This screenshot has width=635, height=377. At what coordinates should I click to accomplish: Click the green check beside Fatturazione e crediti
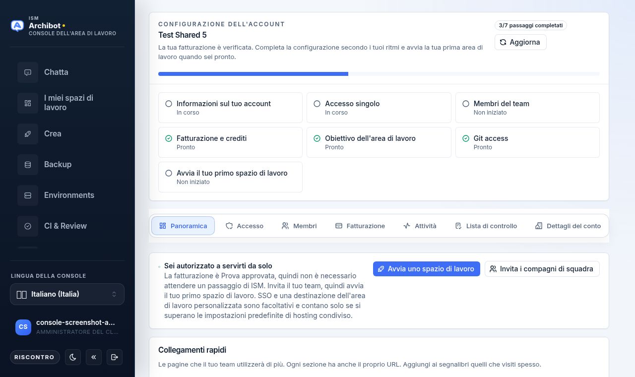[169, 138]
